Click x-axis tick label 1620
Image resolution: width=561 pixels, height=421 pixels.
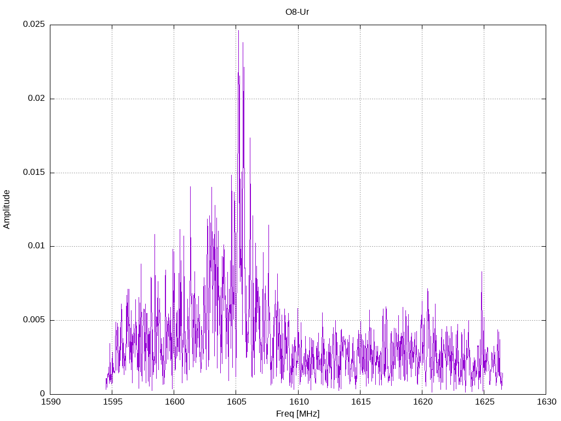point(422,402)
